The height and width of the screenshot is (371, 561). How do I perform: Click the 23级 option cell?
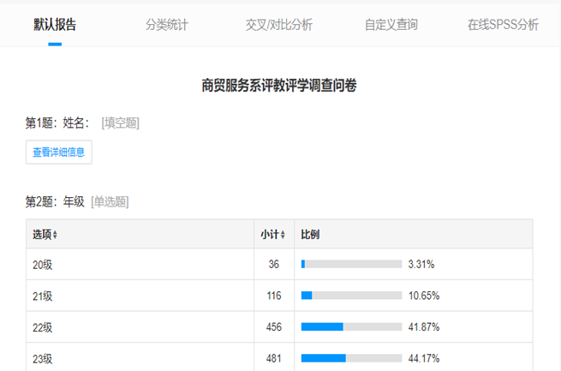pyautogui.click(x=43, y=358)
